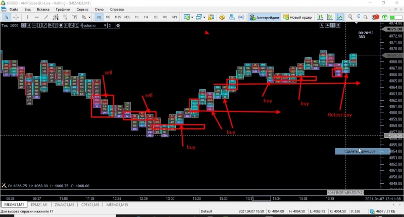Viewport: 404px width, 217px height.
Task: Open the MetaEditor yellow icon
Action: tap(222, 17)
